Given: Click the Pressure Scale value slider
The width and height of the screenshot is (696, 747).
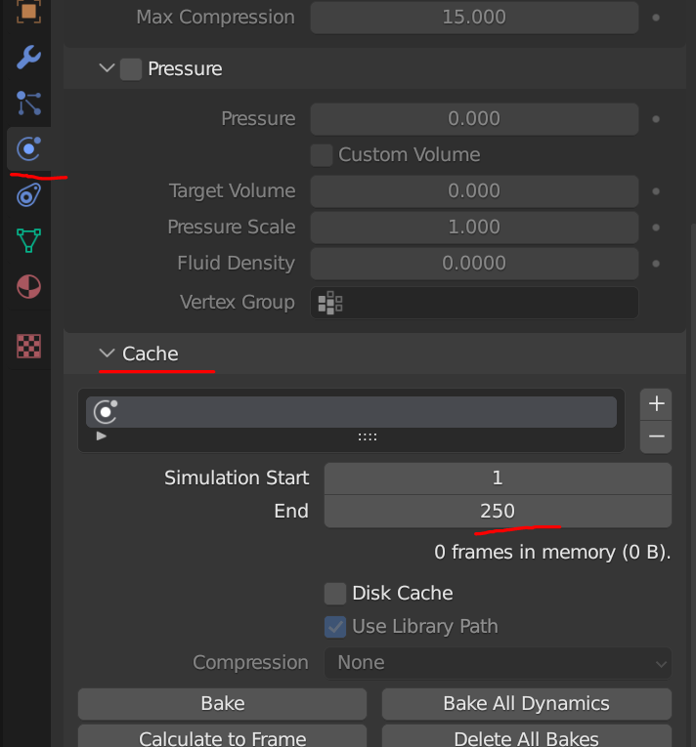Looking at the screenshot, I should 474,227.
